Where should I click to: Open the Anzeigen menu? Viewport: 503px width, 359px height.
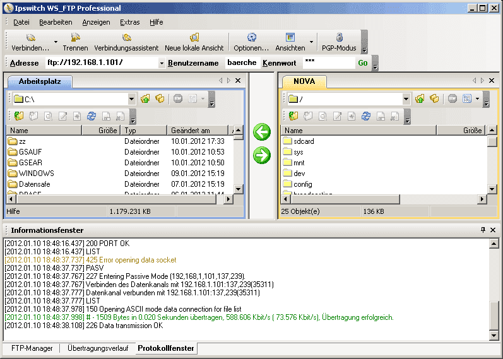[96, 22]
